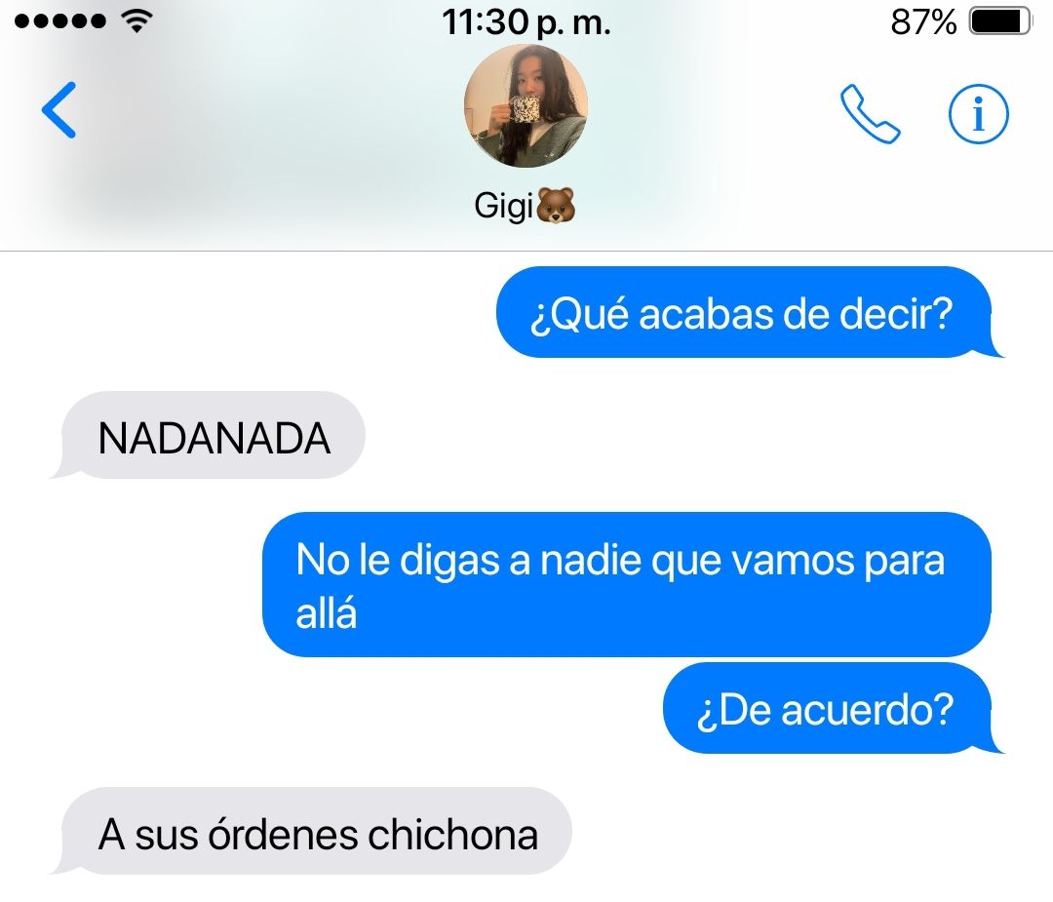Tap the word "chichona" in gray bubble

[452, 835]
